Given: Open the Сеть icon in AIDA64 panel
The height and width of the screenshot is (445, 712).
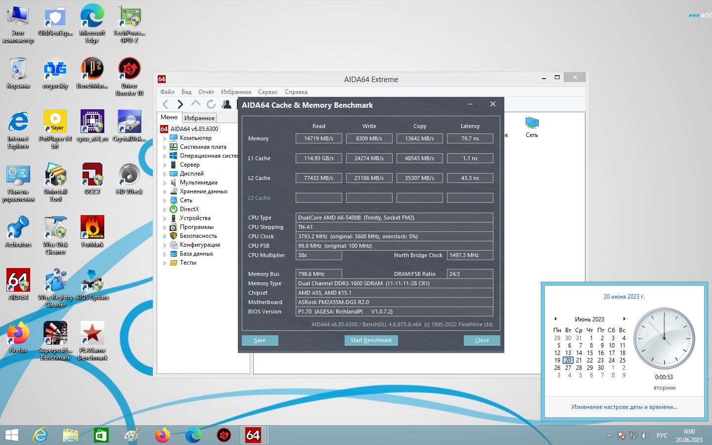Looking at the screenshot, I should click(x=532, y=127).
